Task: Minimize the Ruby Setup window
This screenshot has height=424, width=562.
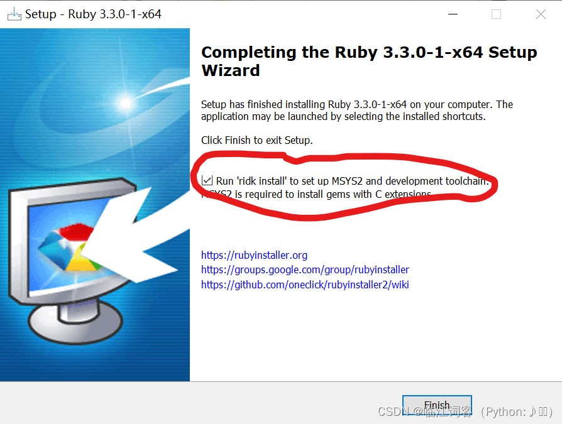Action: click(x=453, y=14)
